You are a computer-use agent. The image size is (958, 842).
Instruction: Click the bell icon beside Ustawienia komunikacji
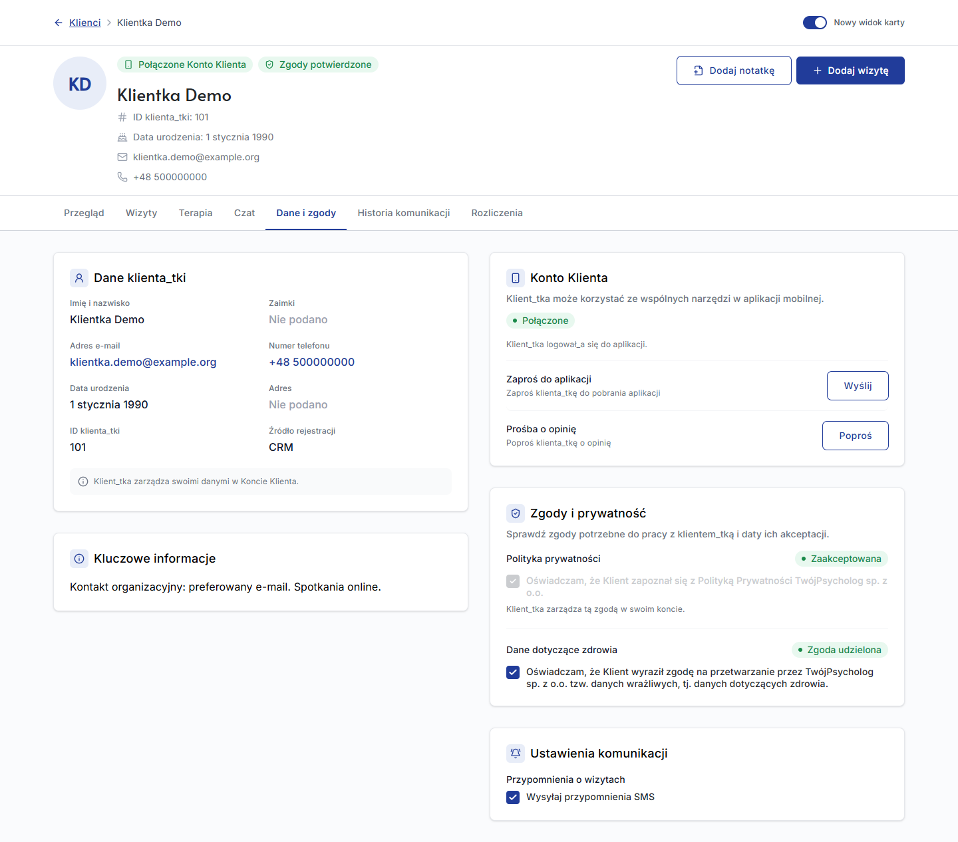(x=516, y=754)
